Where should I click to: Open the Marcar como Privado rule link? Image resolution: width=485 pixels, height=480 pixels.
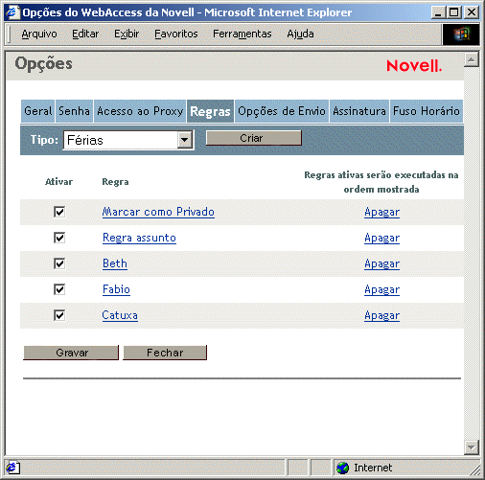158,212
